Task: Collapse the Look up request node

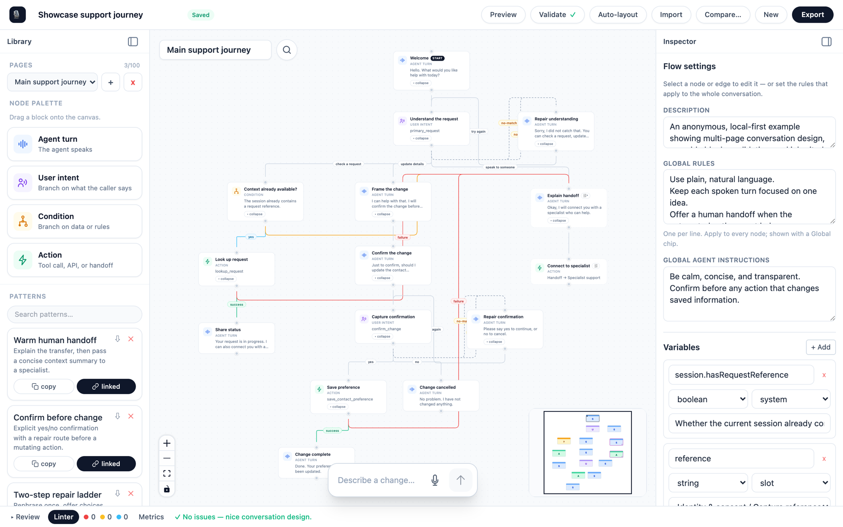Action: tap(226, 279)
